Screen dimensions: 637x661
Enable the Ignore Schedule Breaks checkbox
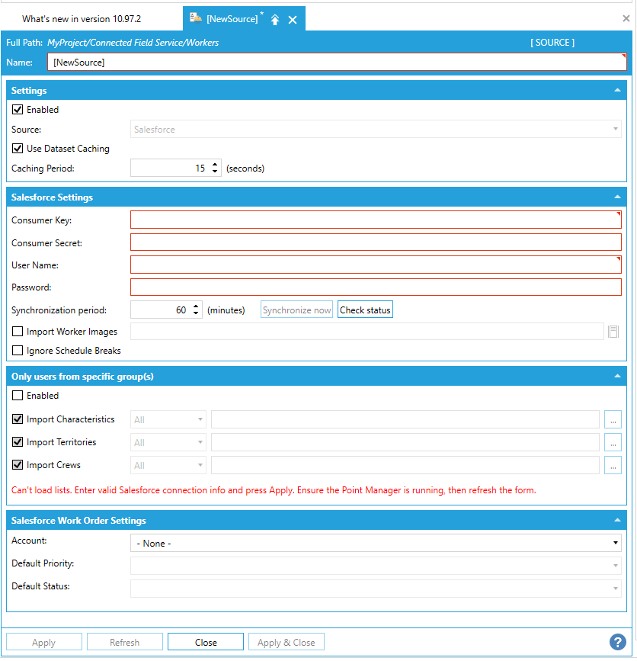(x=18, y=351)
